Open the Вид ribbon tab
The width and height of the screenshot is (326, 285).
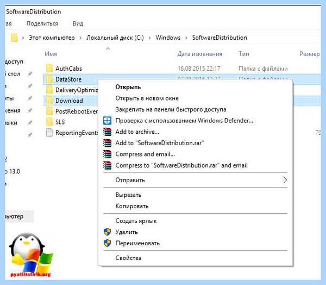(78, 23)
